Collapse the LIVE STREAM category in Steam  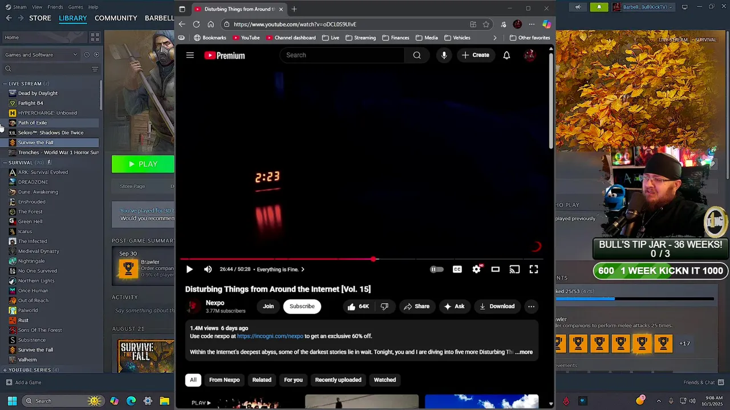[5, 84]
